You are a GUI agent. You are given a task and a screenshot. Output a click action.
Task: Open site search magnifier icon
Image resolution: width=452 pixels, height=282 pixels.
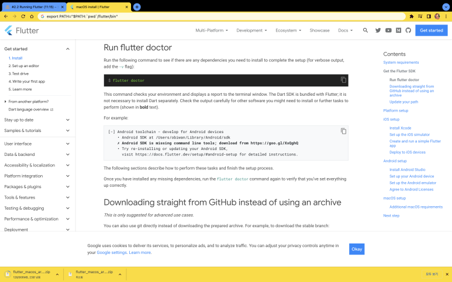tap(365, 30)
